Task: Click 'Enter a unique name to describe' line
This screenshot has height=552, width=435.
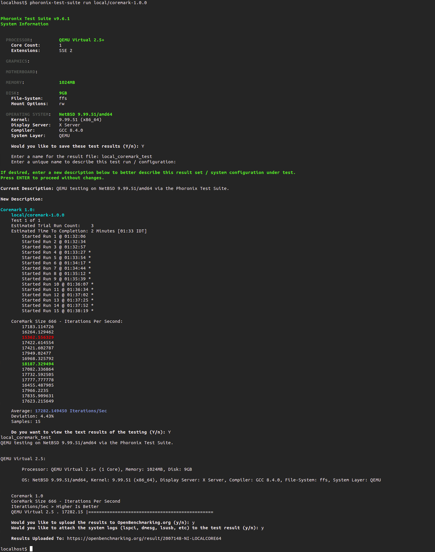Action: click(93, 162)
